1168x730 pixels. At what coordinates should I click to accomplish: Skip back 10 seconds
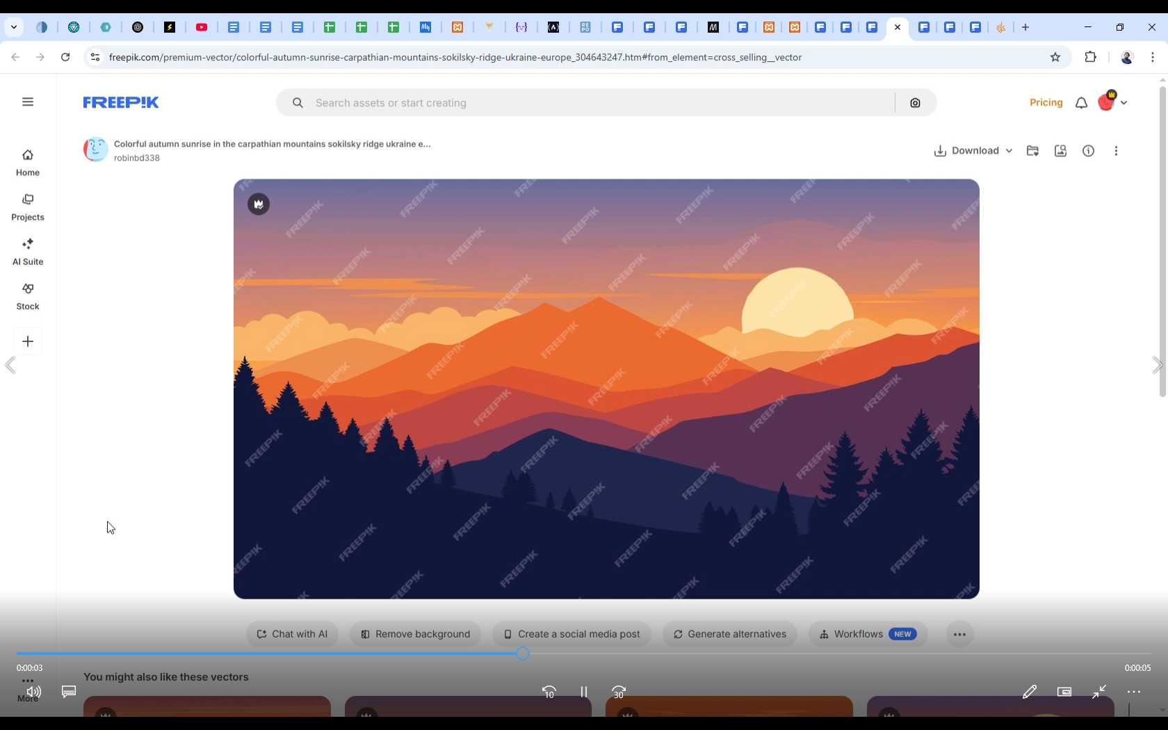[549, 692]
